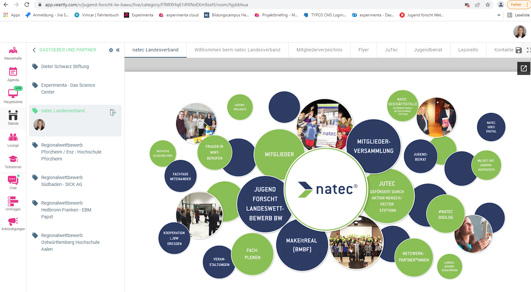This screenshot has height=292, width=531.
Task: Bookmark this page with the star icon
Action: point(488,5)
